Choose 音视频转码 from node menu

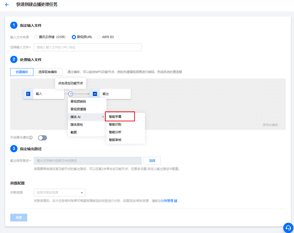point(87,102)
